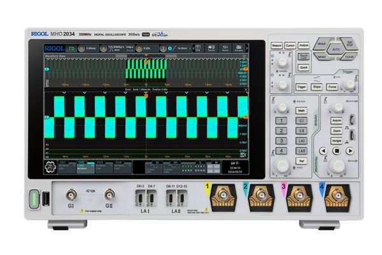Toggle analog channel 4 key

coord(281,151)
